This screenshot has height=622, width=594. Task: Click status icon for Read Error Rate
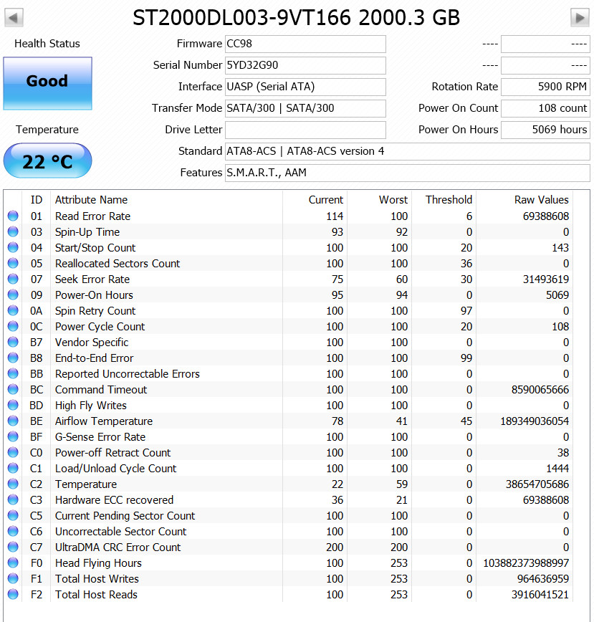pos(13,216)
